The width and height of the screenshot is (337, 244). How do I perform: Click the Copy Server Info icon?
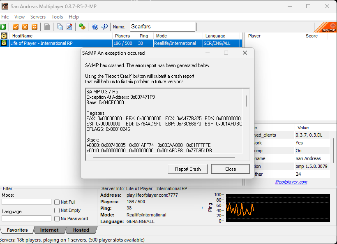(x=60, y=27)
